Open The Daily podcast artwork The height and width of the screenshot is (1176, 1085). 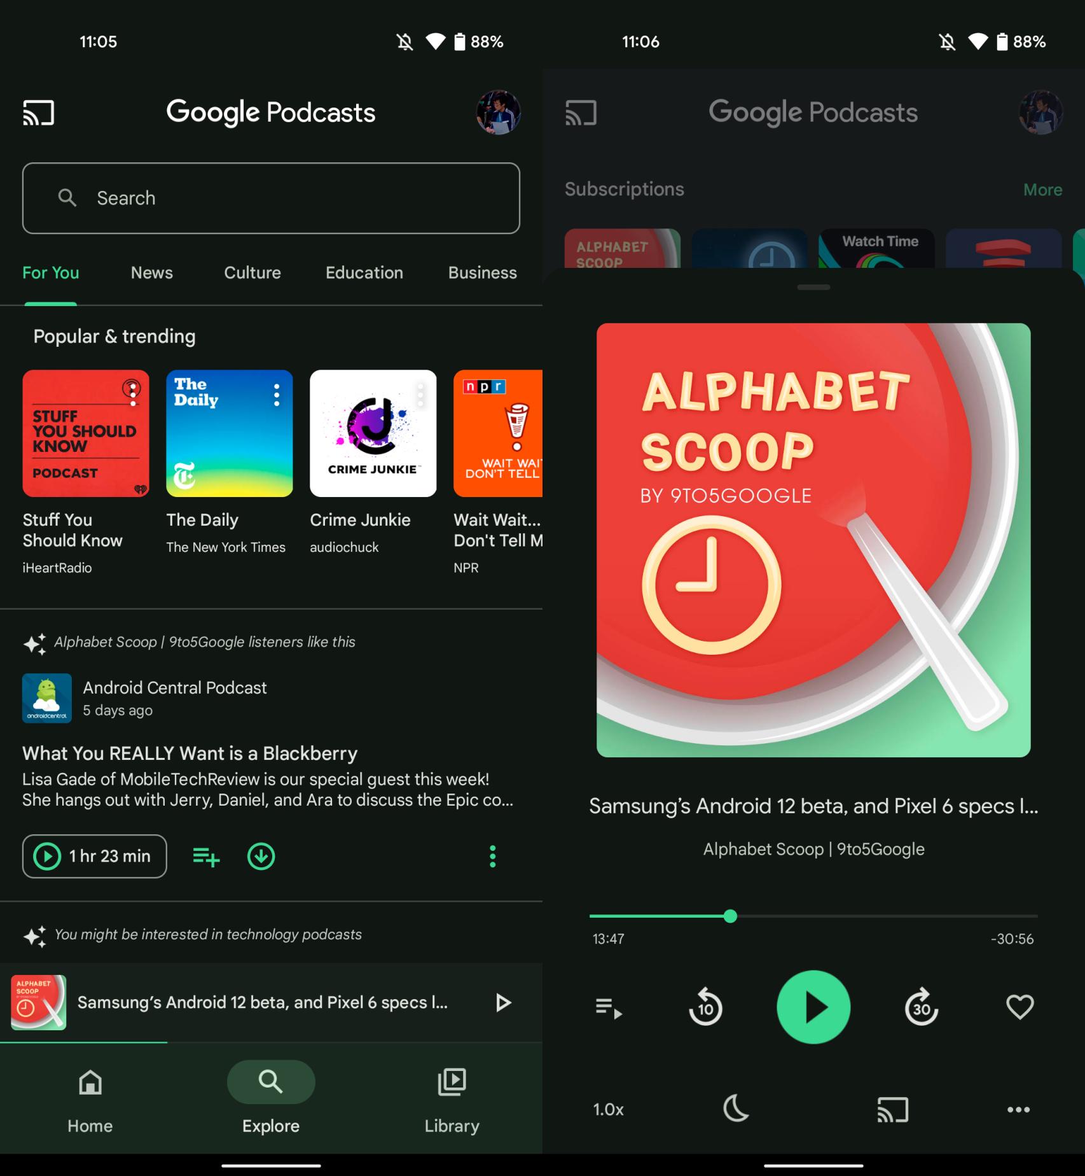pyautogui.click(x=230, y=433)
